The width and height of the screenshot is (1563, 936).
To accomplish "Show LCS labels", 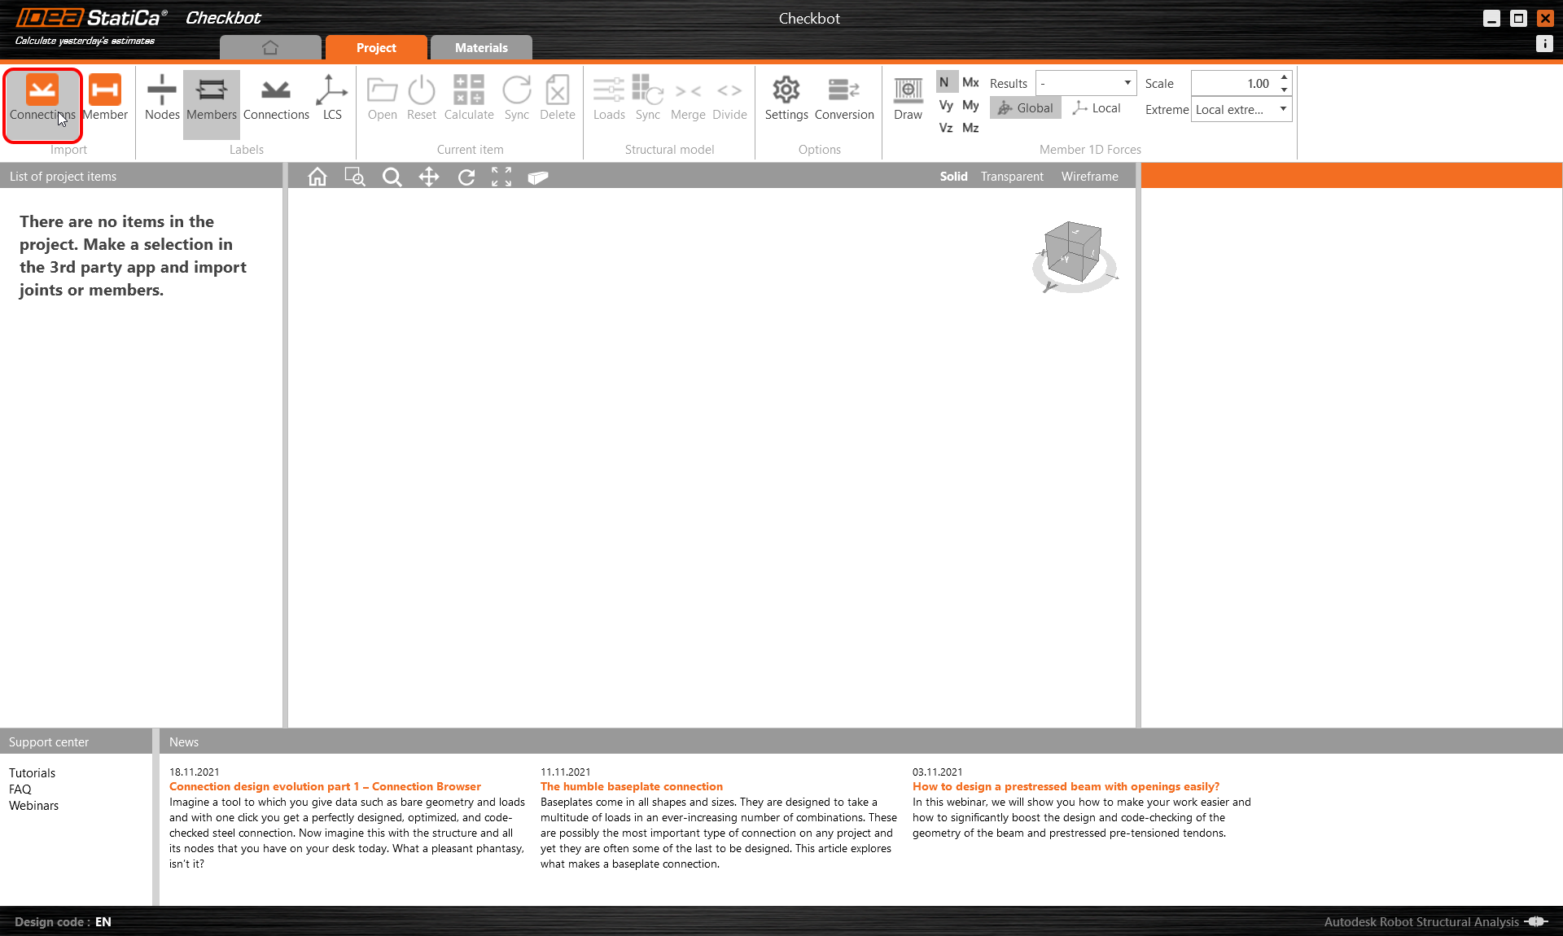I will click(331, 98).
